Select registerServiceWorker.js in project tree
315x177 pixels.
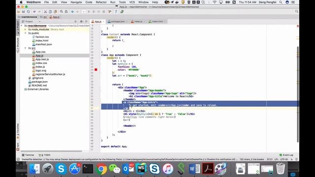click(49, 74)
